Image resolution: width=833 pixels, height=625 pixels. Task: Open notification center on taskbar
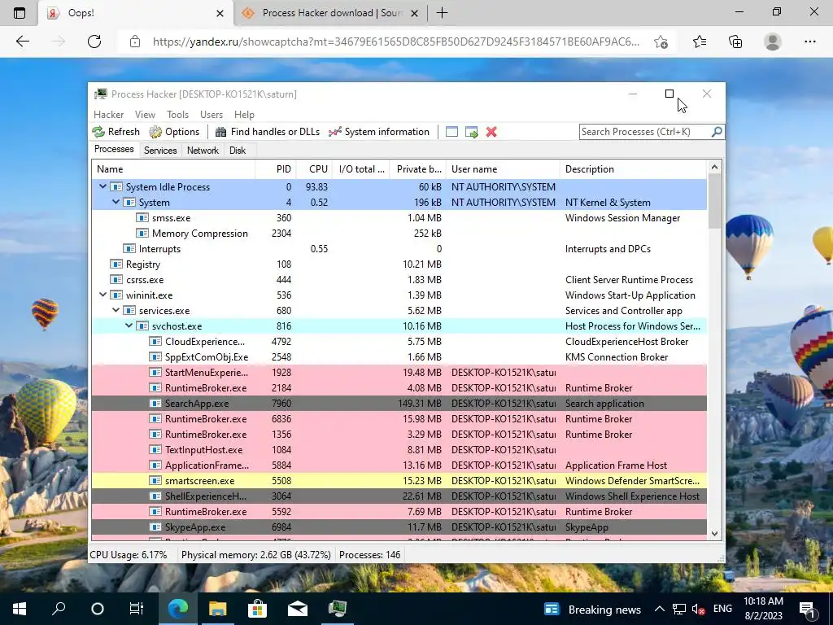click(x=808, y=609)
